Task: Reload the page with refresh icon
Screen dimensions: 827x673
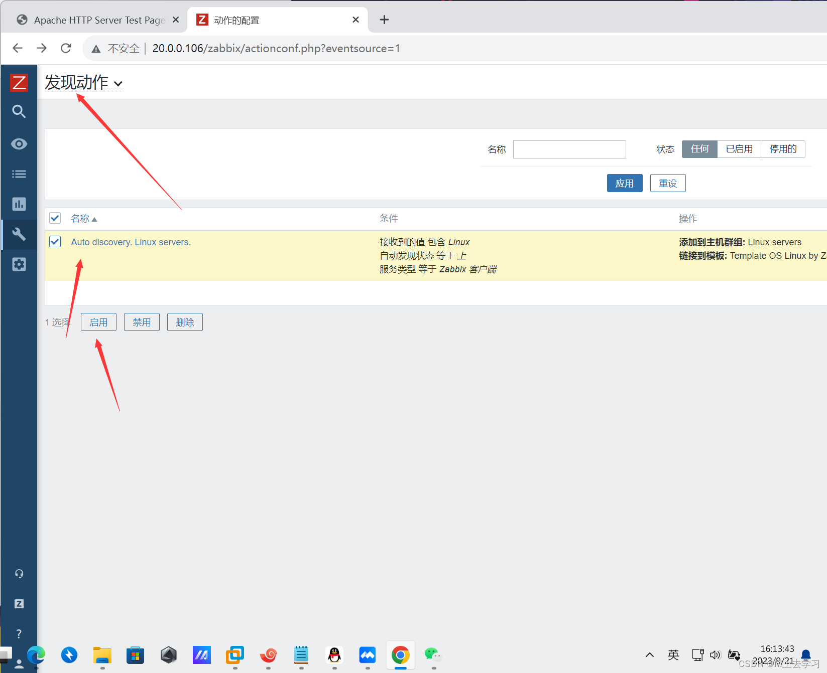Action: pyautogui.click(x=66, y=48)
